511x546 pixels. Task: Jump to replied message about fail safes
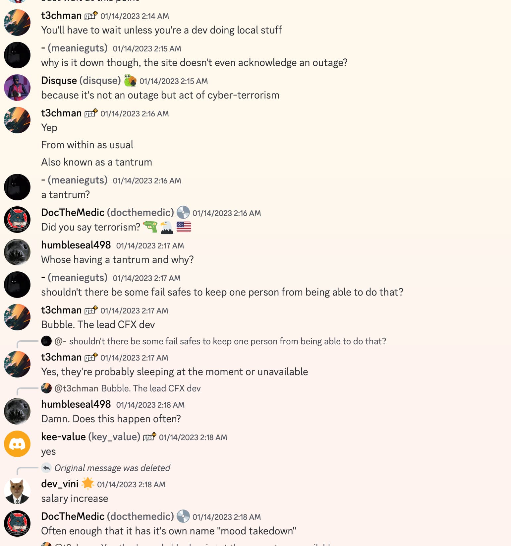point(227,341)
